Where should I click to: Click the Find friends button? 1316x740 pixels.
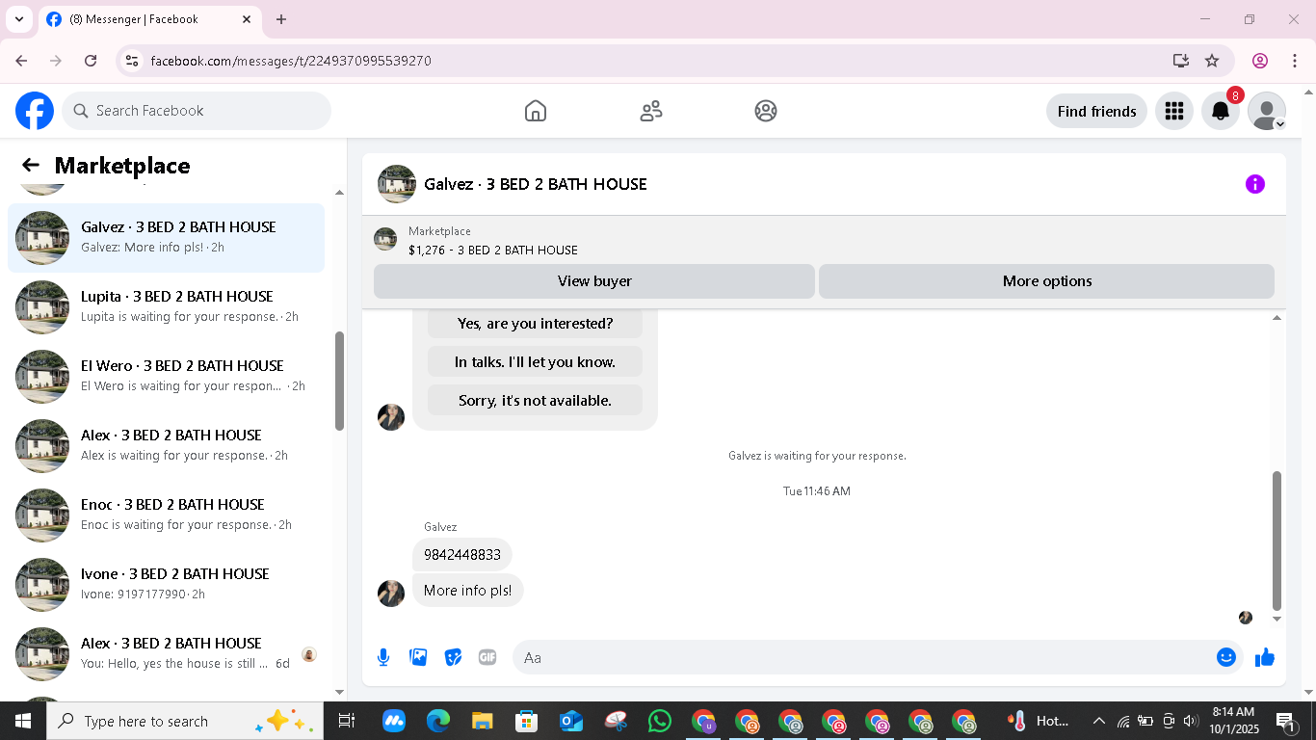[1096, 111]
